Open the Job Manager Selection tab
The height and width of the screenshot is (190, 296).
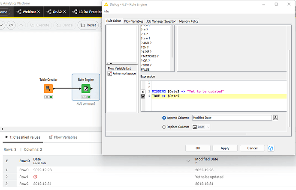point(161,21)
